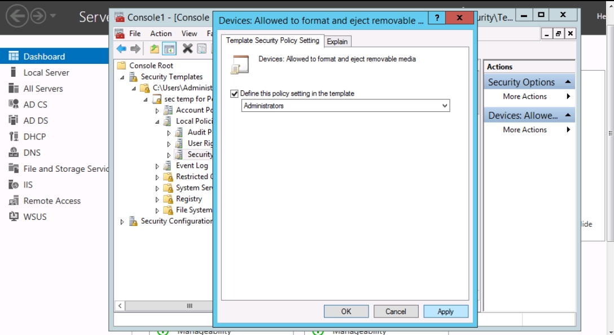Select the Registry tree item
614x335 pixels.
pos(188,199)
